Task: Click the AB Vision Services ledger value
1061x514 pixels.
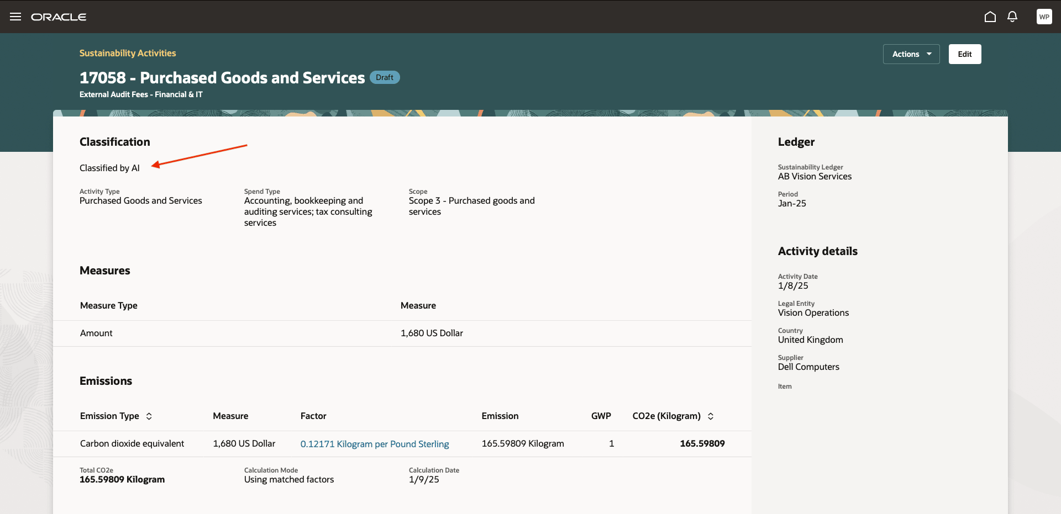Action: click(x=815, y=177)
